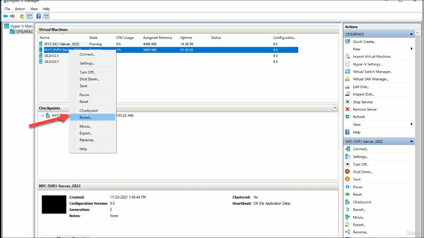Click the Move icon in Actions pane
Image resolution: width=424 pixels, height=238 pixels.
(x=347, y=217)
